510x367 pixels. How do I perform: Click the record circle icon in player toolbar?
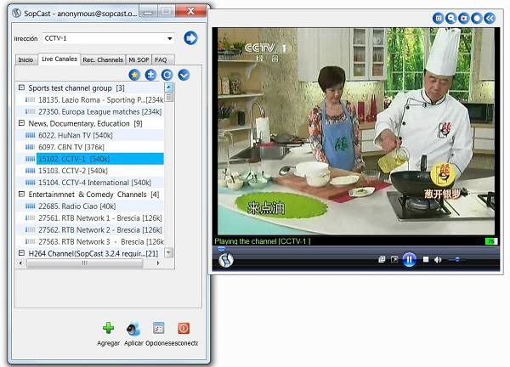pyautogui.click(x=477, y=18)
